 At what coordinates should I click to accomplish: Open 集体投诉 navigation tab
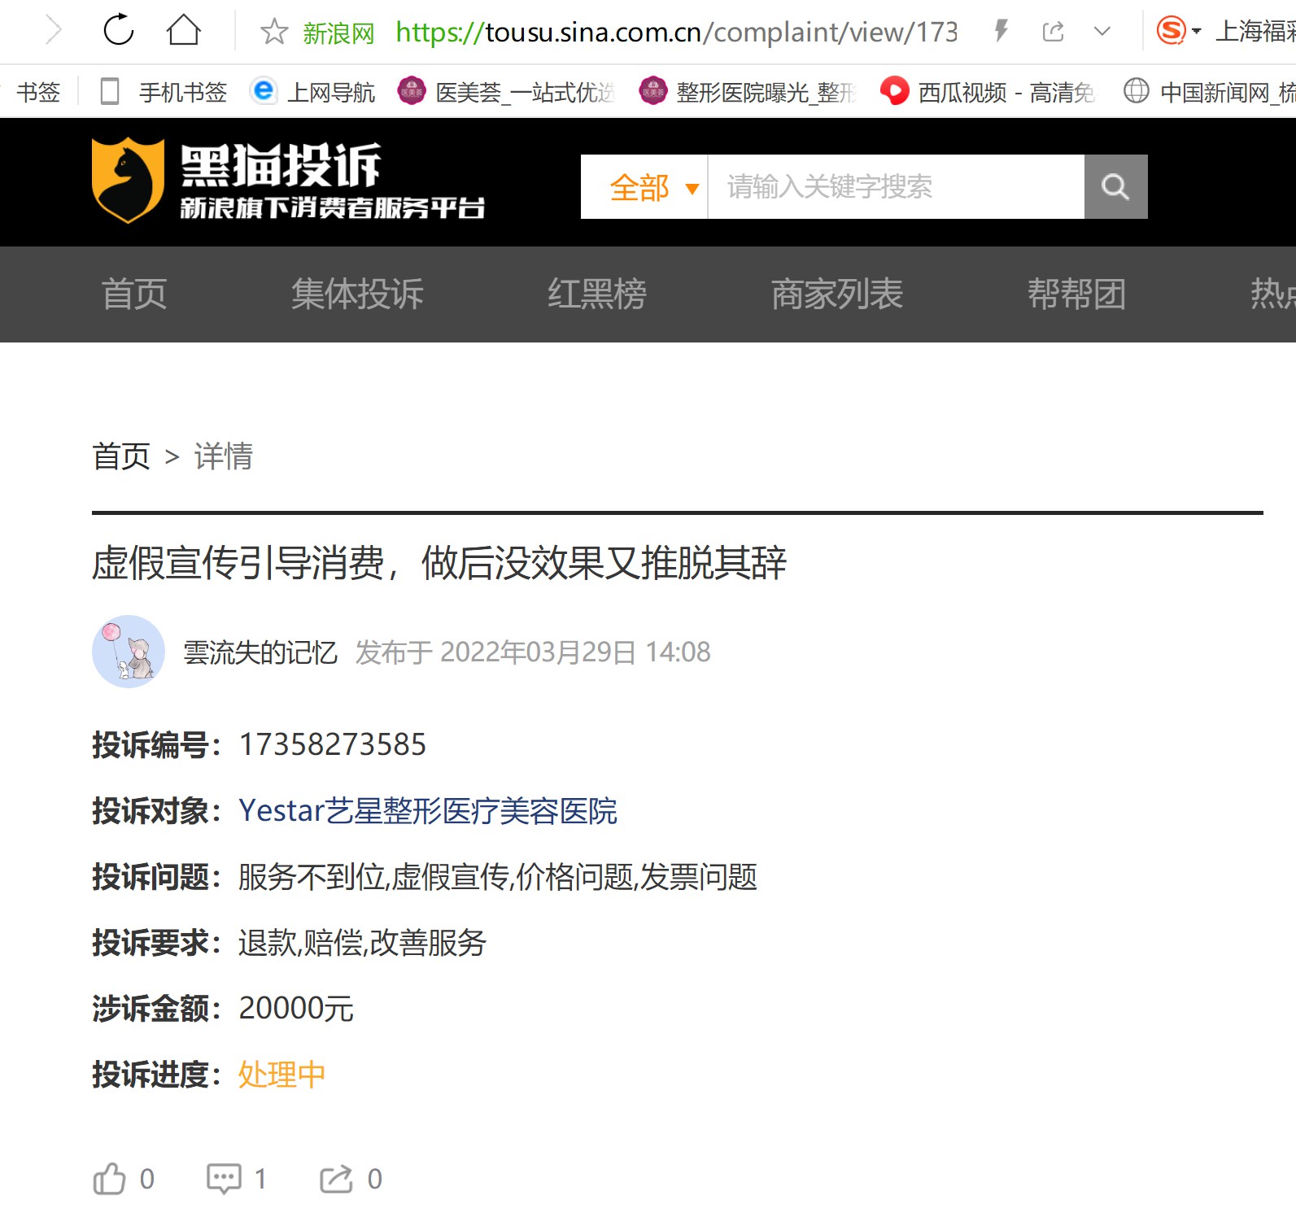point(357,294)
